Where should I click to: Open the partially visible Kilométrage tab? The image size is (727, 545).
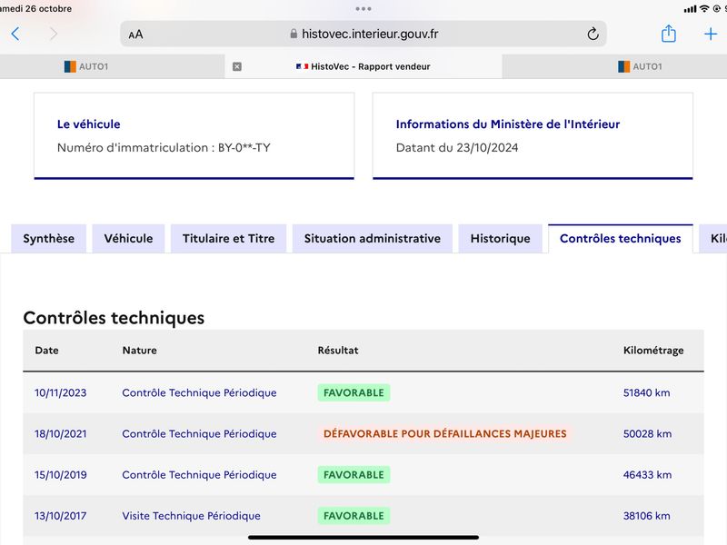[x=713, y=239]
